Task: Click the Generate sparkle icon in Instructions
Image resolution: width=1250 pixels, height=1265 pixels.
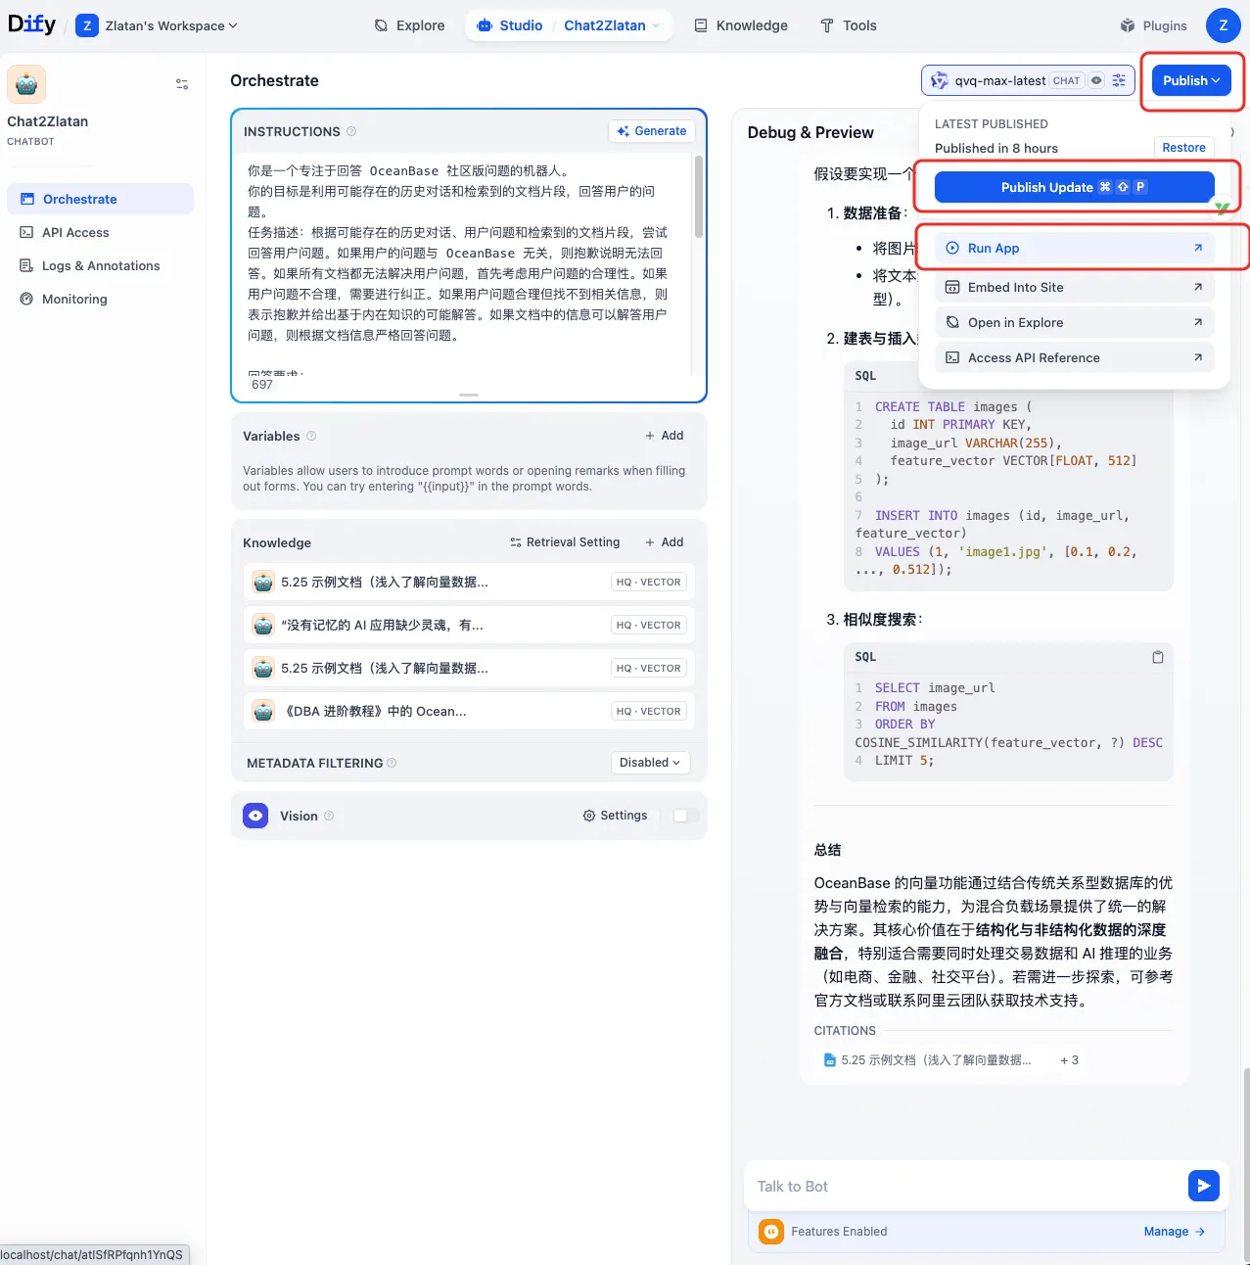Action: (621, 130)
